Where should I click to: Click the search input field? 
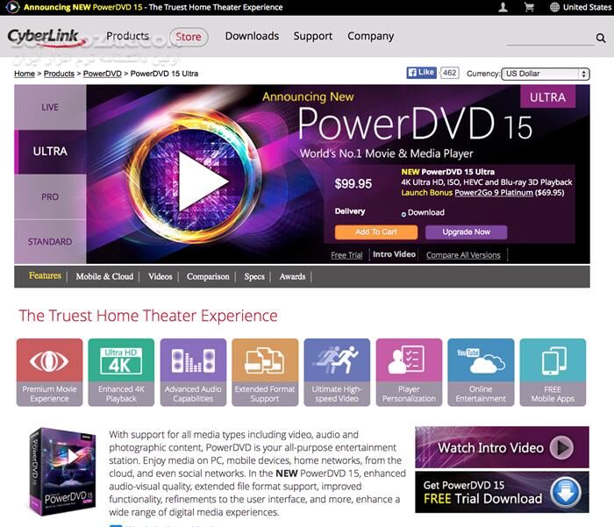(550, 39)
